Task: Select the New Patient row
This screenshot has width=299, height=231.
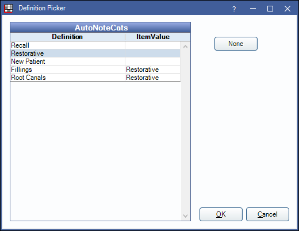Action: [x=95, y=61]
